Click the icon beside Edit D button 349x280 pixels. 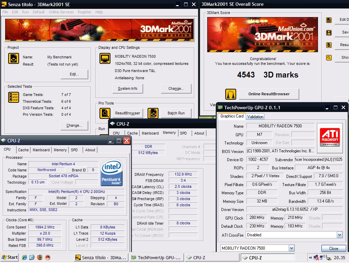[x=329, y=20]
